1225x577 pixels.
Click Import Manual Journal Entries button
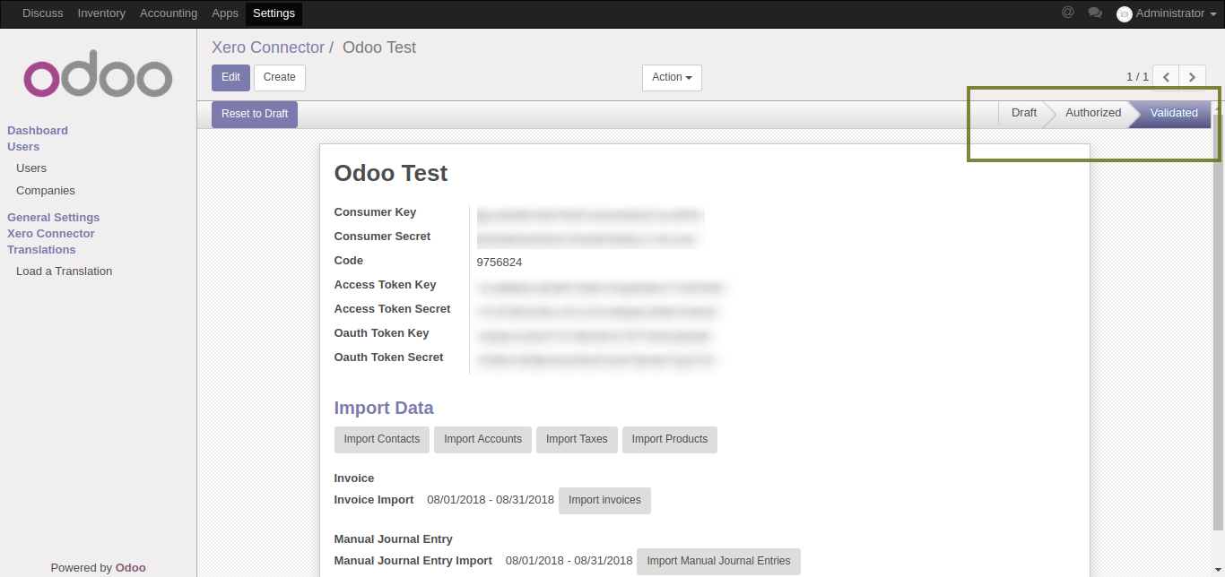(x=718, y=561)
